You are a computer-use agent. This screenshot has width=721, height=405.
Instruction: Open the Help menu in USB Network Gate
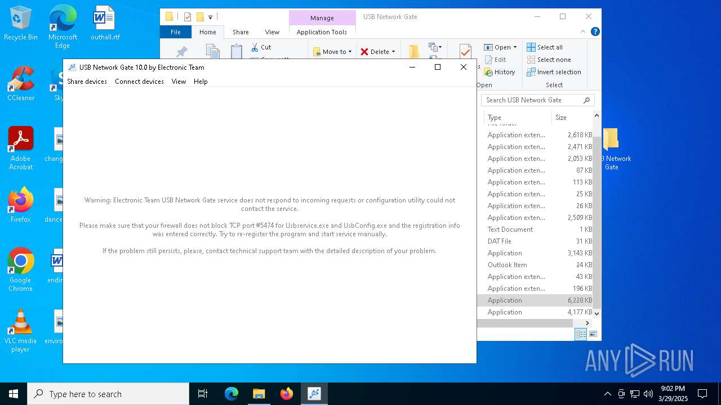point(201,82)
